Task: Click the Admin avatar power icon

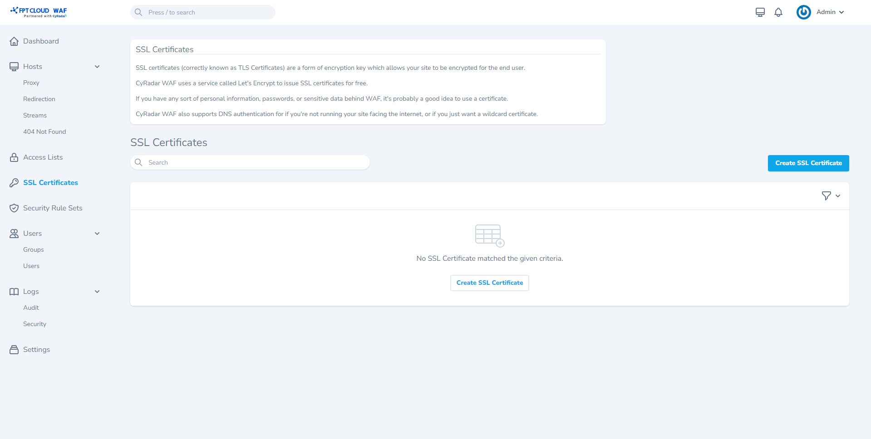Action: [x=803, y=12]
